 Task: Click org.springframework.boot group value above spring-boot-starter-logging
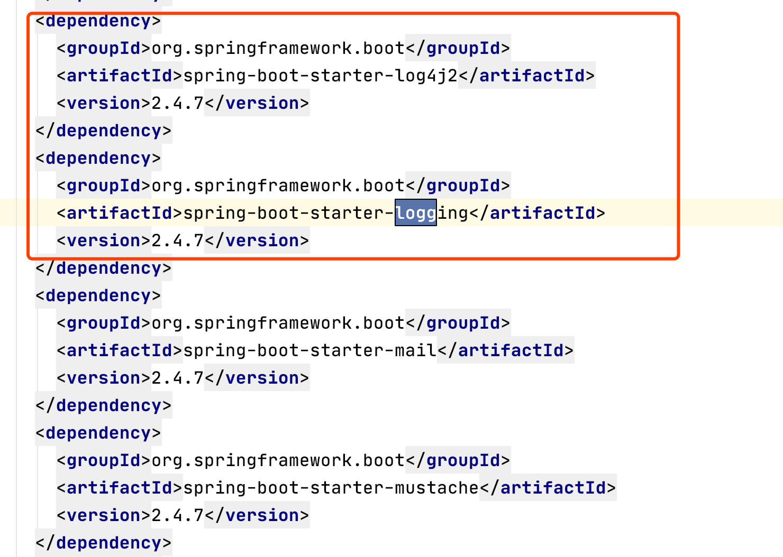(x=278, y=185)
